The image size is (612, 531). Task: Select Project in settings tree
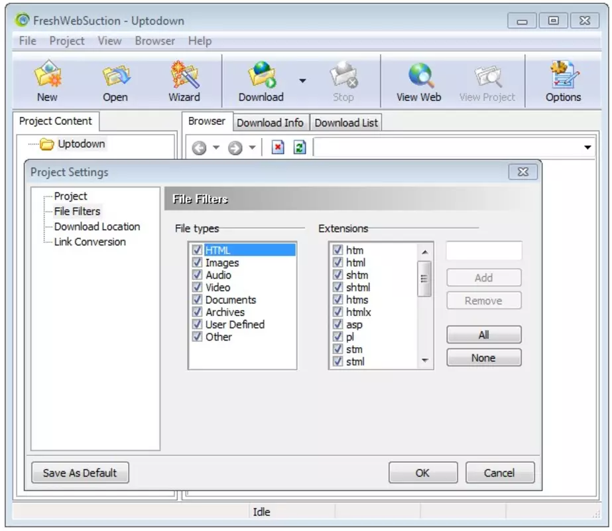click(71, 196)
